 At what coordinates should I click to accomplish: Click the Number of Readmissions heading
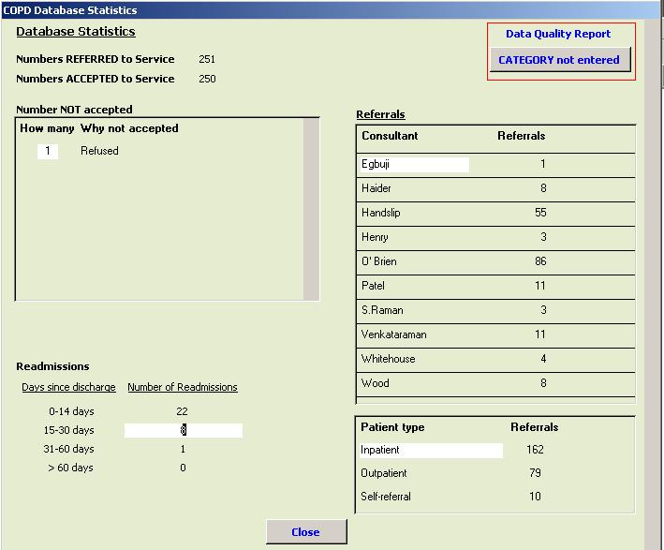click(183, 387)
